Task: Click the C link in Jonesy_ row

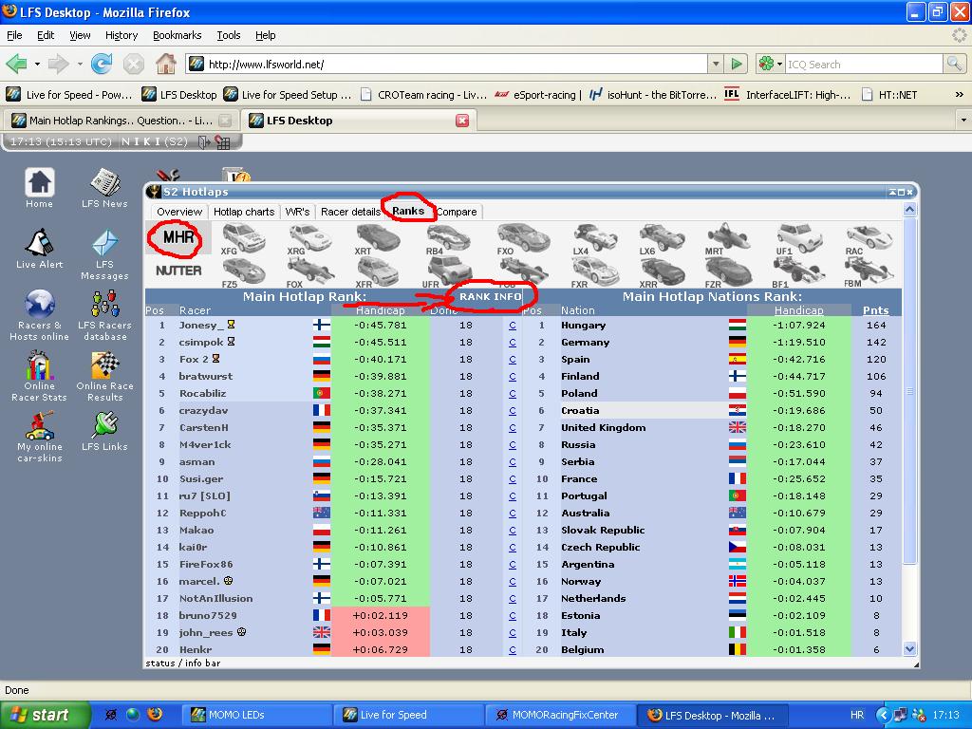Action: (x=512, y=325)
